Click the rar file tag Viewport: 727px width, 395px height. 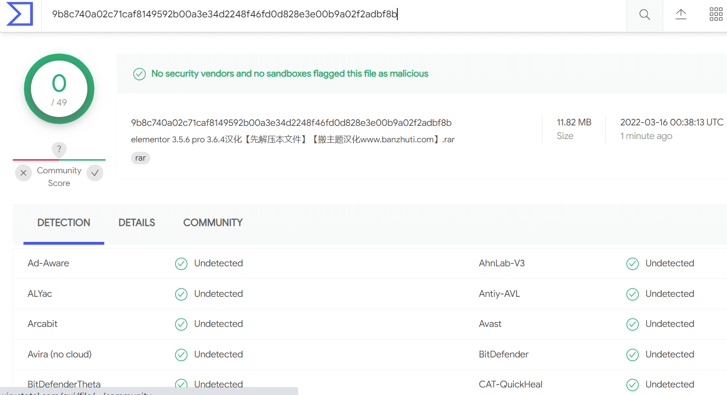point(140,158)
